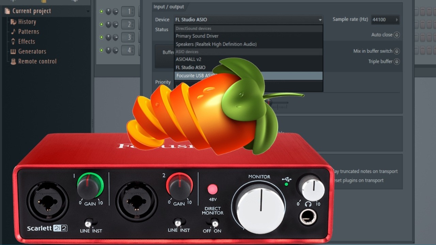Click the channel 3 pan knob
The width and height of the screenshot is (436, 245).
(x=108, y=37)
